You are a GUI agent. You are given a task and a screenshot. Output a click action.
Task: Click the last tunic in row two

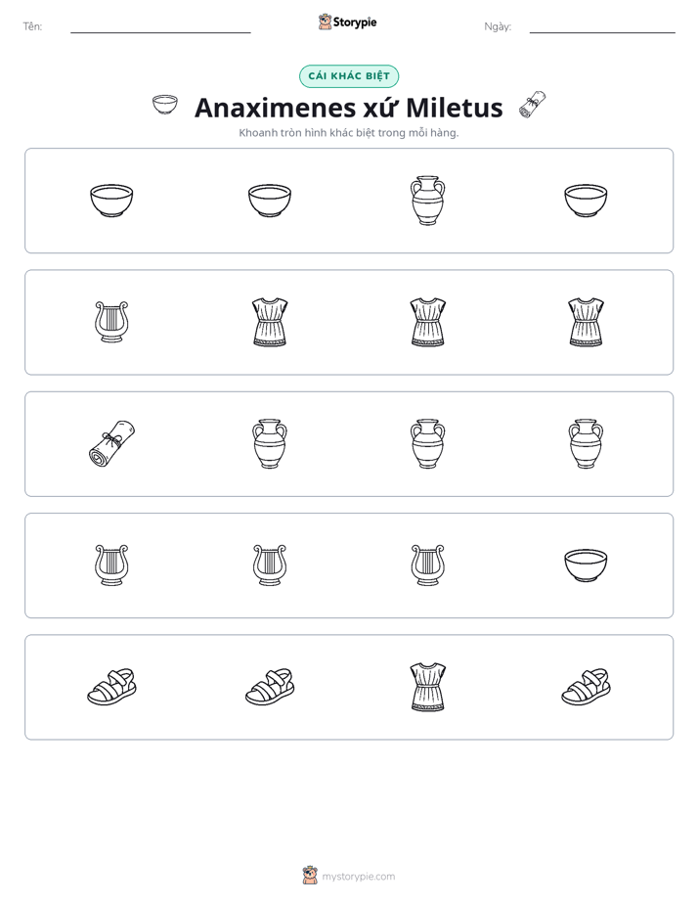click(x=586, y=322)
